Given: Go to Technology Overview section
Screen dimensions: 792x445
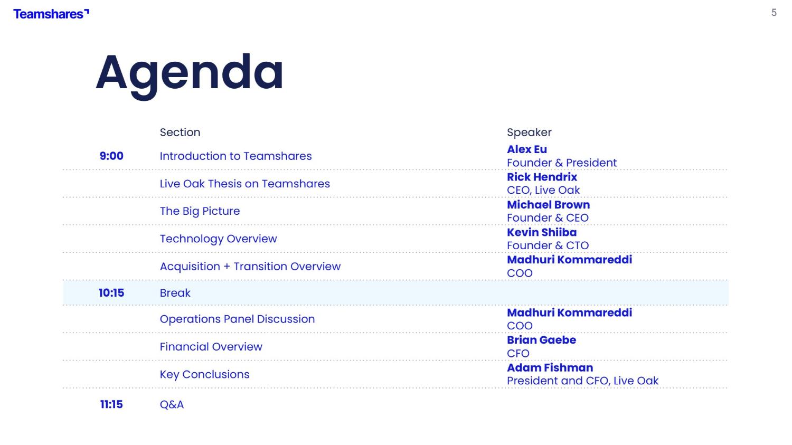Looking at the screenshot, I should pyautogui.click(x=218, y=239).
